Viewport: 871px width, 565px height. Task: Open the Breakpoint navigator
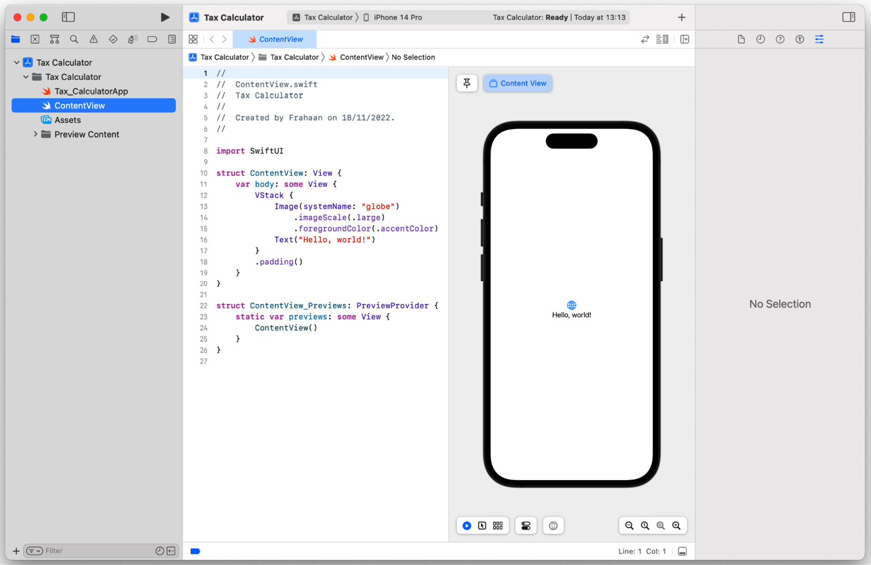(x=152, y=39)
